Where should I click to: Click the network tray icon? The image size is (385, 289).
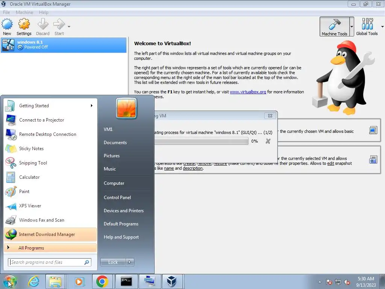click(x=338, y=282)
